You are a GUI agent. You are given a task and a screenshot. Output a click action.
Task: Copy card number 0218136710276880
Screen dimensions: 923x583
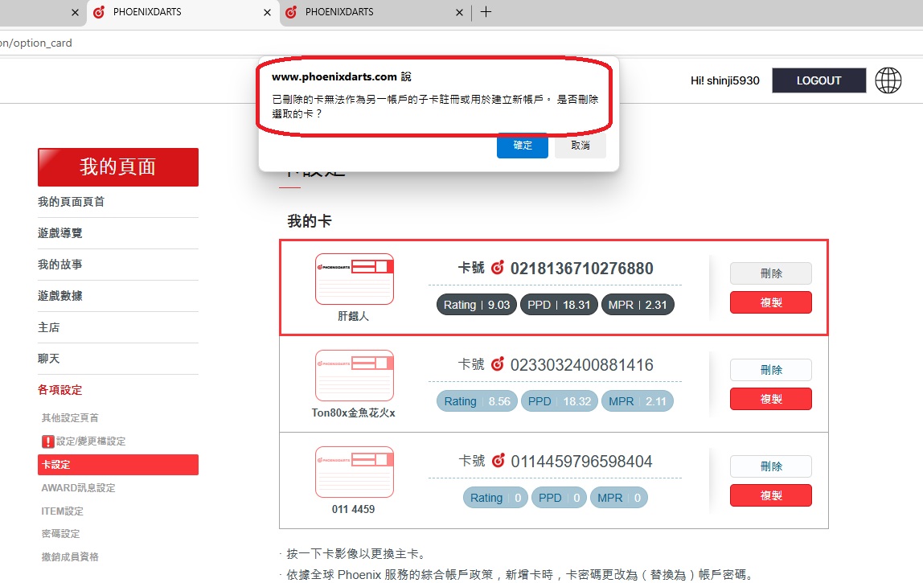770,302
